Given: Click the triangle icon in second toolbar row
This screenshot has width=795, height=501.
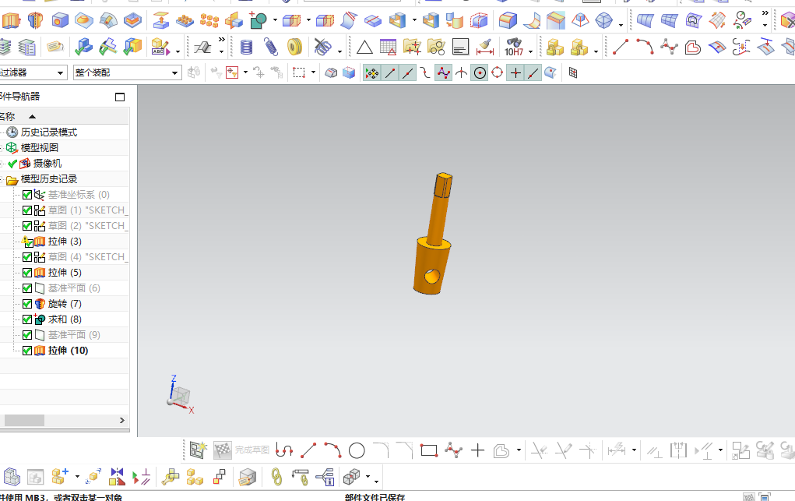Looking at the screenshot, I should 364,48.
